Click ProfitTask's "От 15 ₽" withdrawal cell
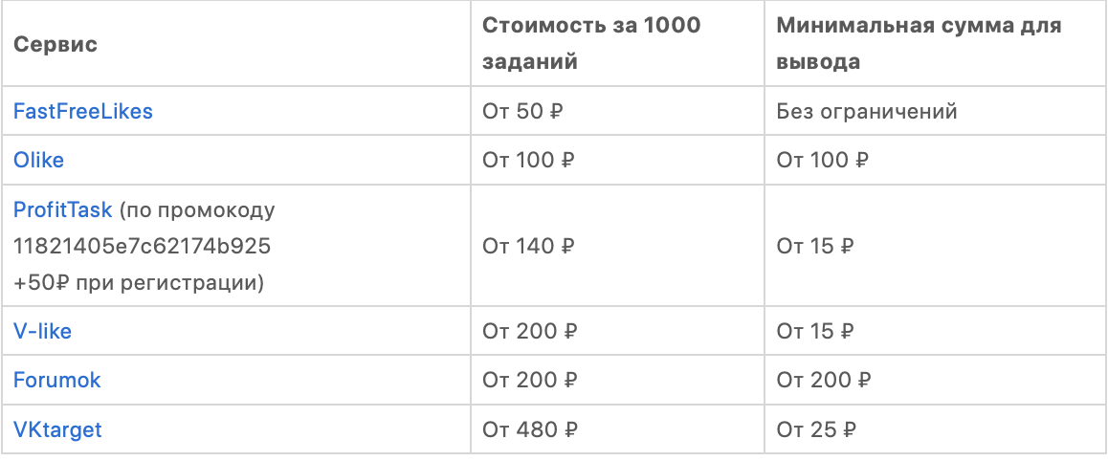The height and width of the screenshot is (461, 1108). coord(814,247)
